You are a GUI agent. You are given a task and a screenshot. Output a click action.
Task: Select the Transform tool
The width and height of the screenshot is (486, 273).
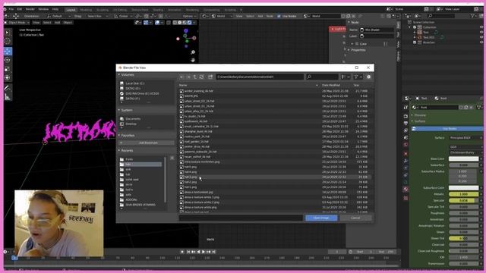8,77
